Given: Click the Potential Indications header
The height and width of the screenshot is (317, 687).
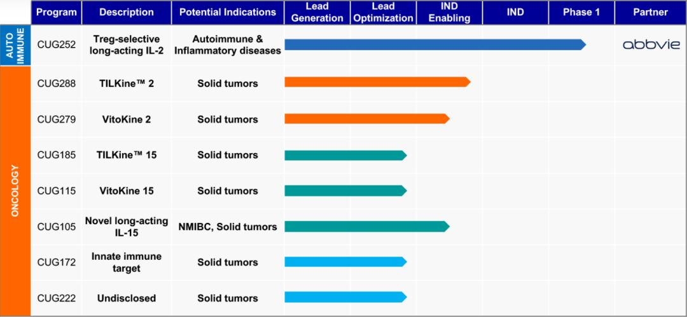Looking at the screenshot, I should (x=228, y=12).
